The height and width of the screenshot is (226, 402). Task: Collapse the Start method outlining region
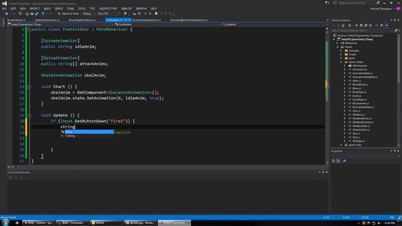[x=30, y=87]
